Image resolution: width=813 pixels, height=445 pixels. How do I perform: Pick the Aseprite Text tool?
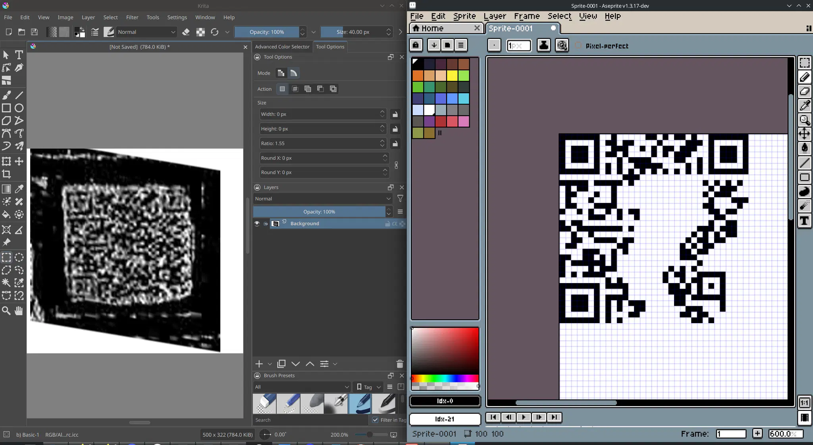805,221
